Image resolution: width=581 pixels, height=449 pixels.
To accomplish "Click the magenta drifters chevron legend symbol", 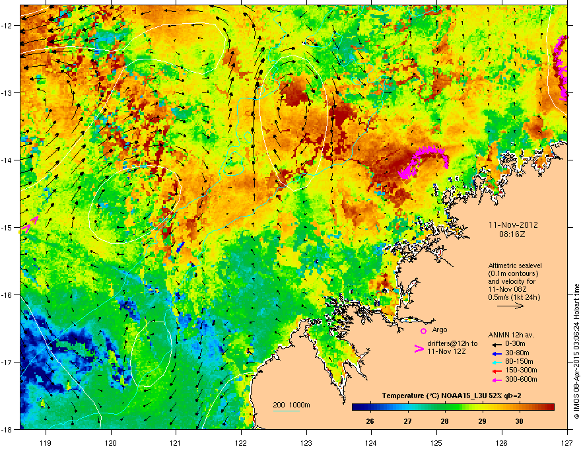I will (419, 349).
